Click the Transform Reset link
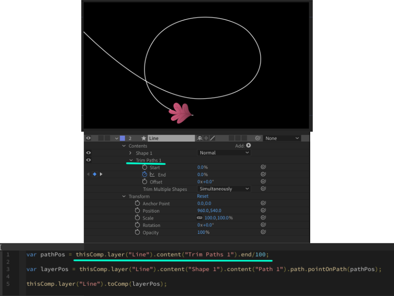 coord(203,196)
